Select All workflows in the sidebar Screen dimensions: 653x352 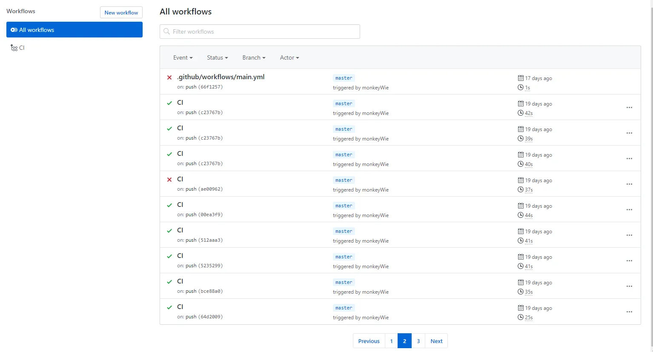[74, 30]
